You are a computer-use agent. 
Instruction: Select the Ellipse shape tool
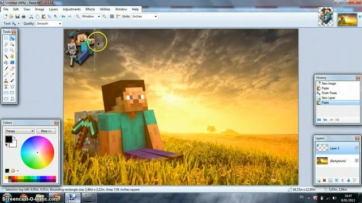(6, 99)
